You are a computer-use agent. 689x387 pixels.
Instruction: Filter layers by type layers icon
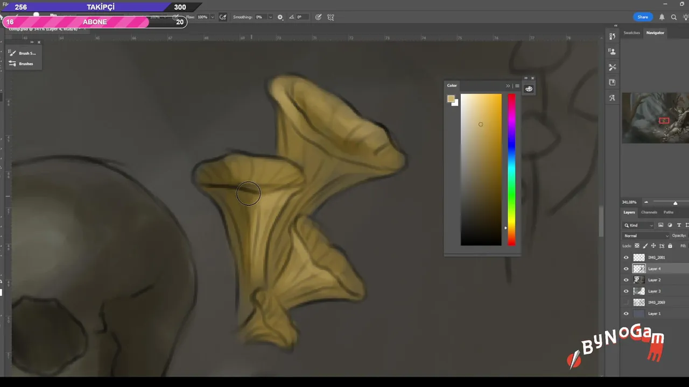(679, 225)
